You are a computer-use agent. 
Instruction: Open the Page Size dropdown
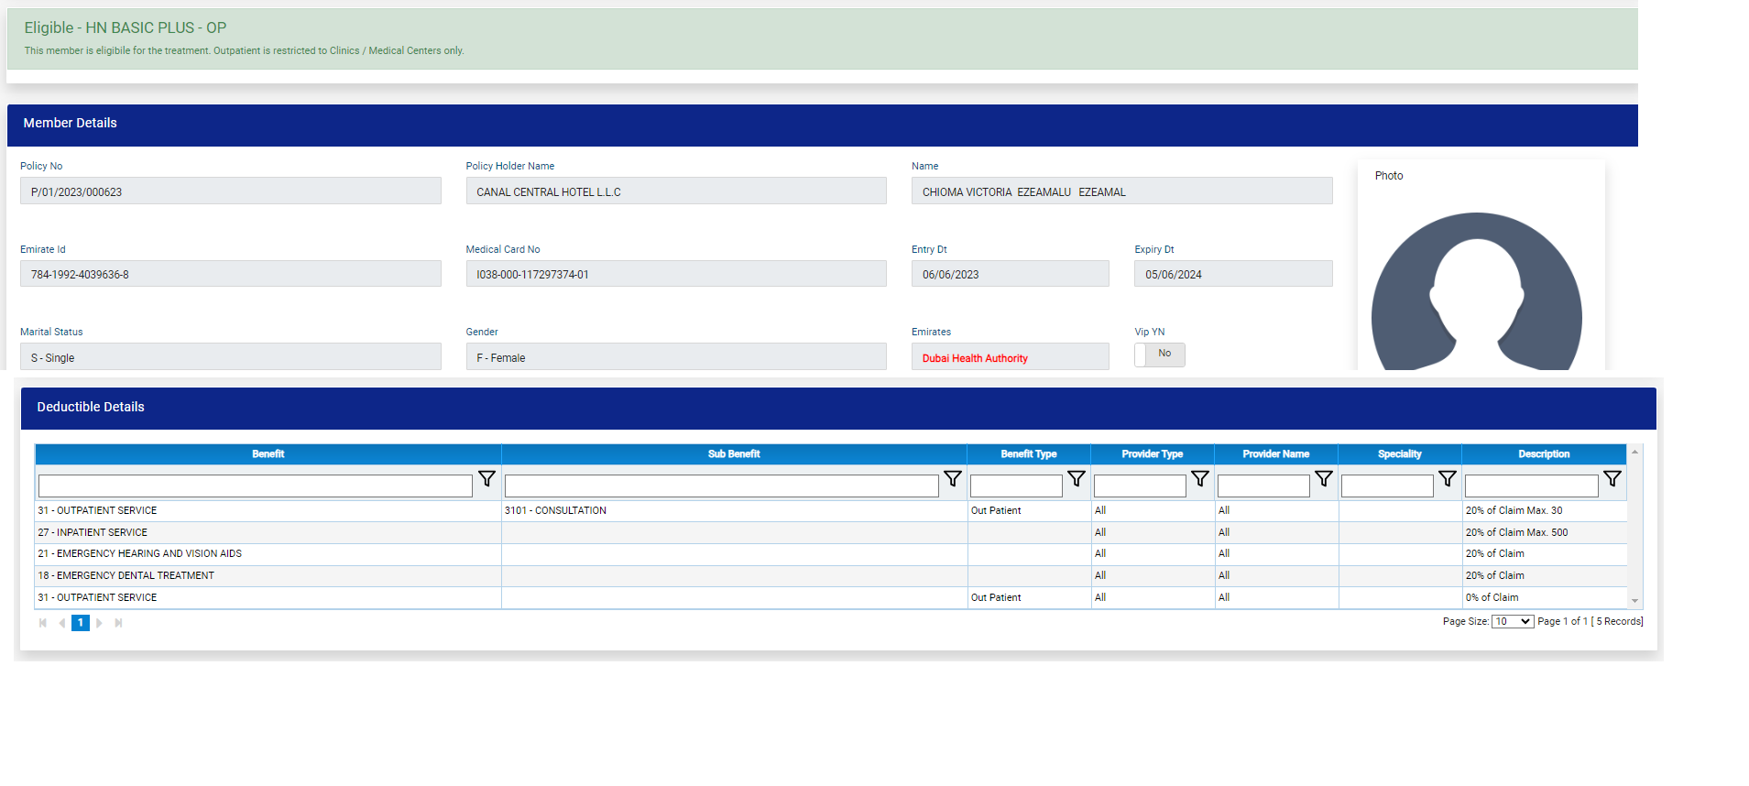(x=1512, y=622)
